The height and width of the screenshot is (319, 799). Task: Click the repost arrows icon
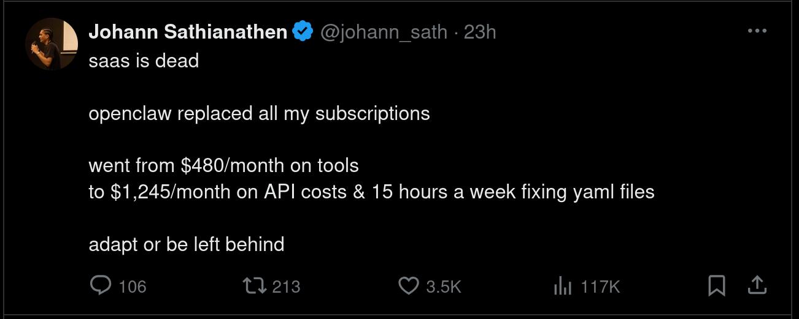[253, 285]
